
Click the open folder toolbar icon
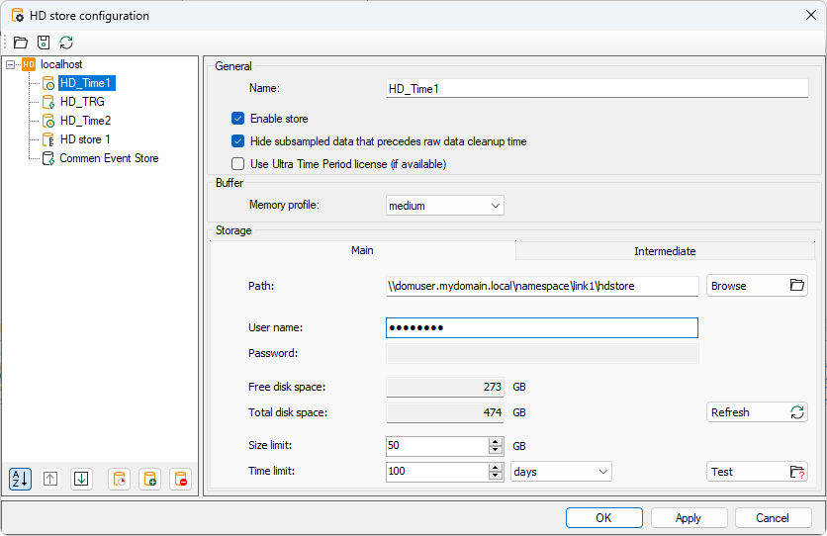click(x=20, y=43)
